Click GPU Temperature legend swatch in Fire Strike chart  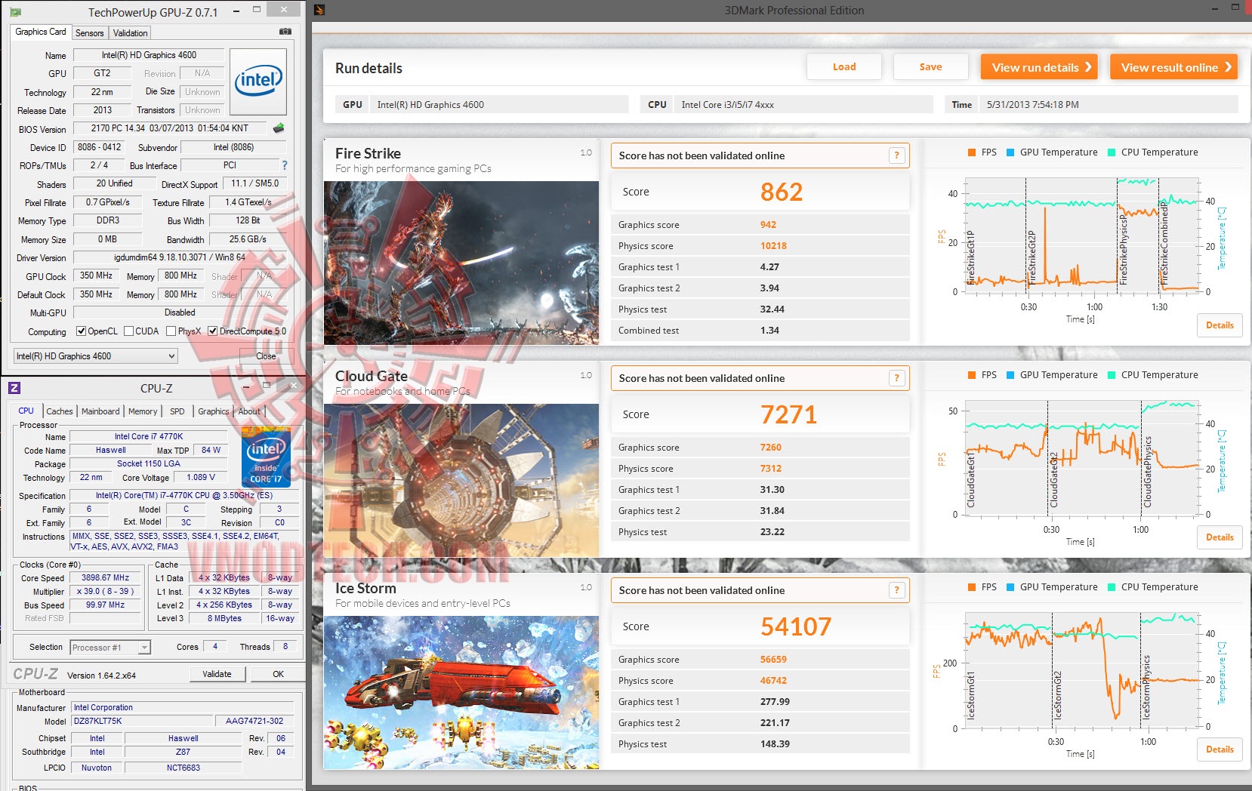[x=1010, y=152]
